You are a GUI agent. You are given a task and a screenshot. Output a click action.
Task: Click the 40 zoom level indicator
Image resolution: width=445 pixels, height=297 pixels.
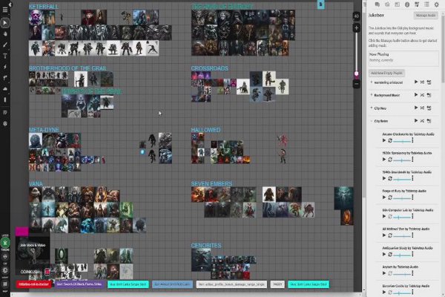[x=357, y=16]
